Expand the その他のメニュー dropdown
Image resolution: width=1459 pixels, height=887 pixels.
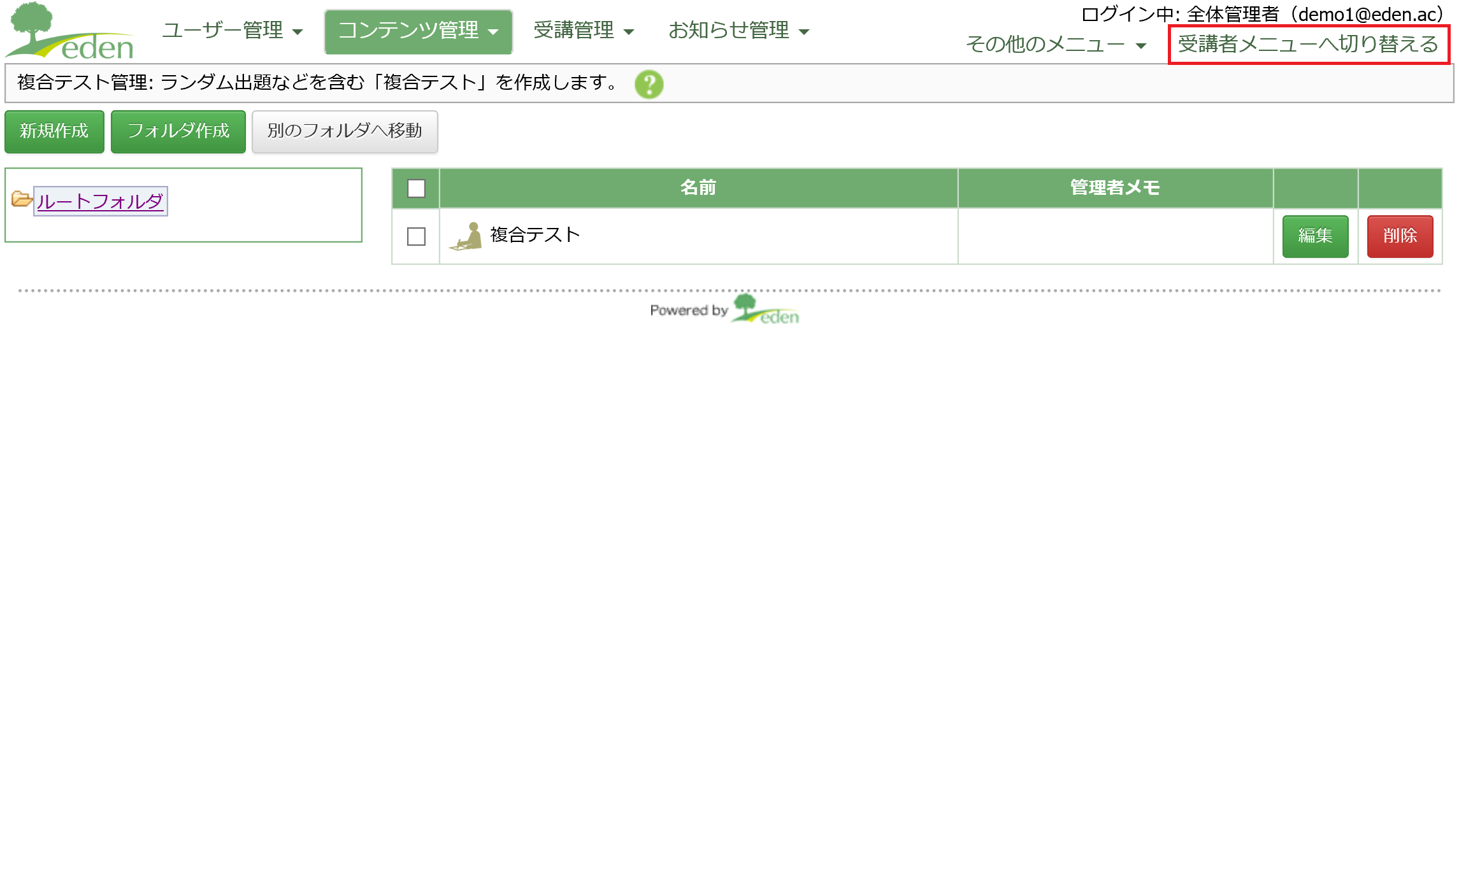(1056, 45)
